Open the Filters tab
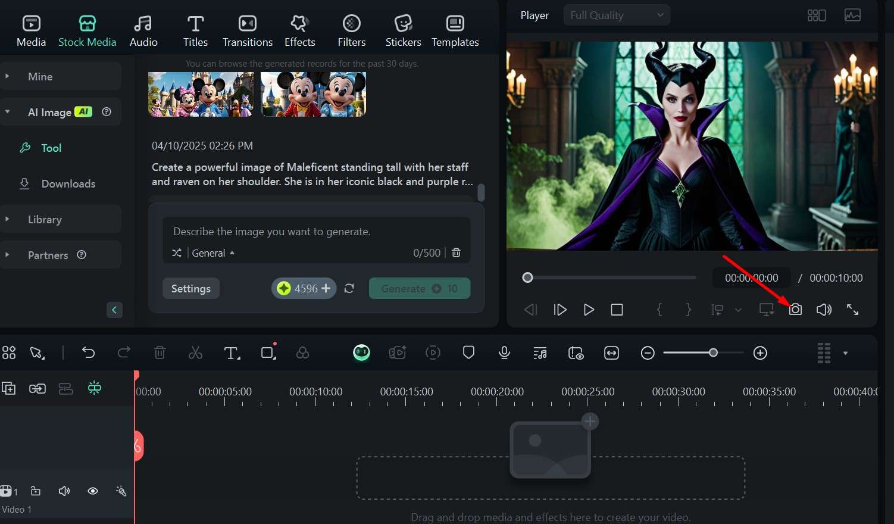Image resolution: width=894 pixels, height=524 pixels. [352, 31]
